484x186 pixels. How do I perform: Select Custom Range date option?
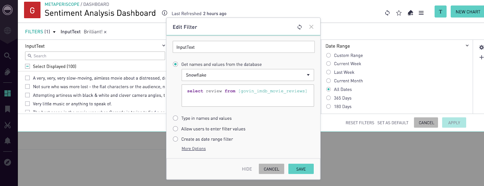click(x=329, y=55)
